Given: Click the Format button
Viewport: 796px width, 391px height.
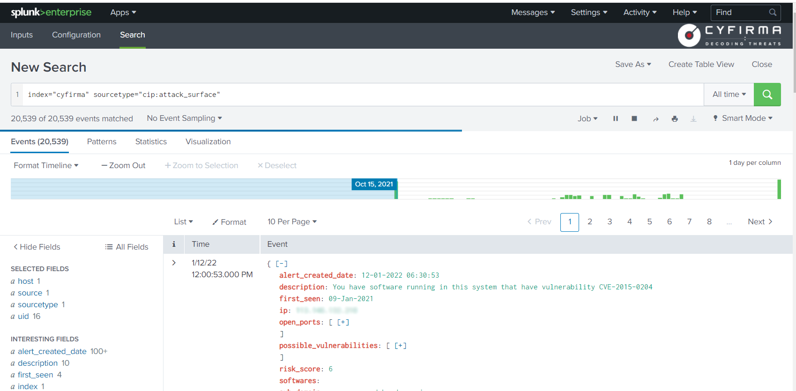Looking at the screenshot, I should click(x=229, y=222).
